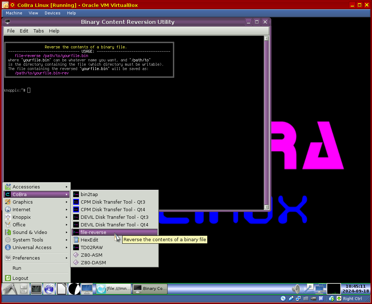
Task: Click the CPU usage monitor graph
Action: (x=333, y=288)
